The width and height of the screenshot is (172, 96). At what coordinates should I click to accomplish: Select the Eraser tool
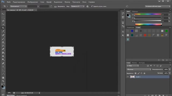click(x=3, y=49)
